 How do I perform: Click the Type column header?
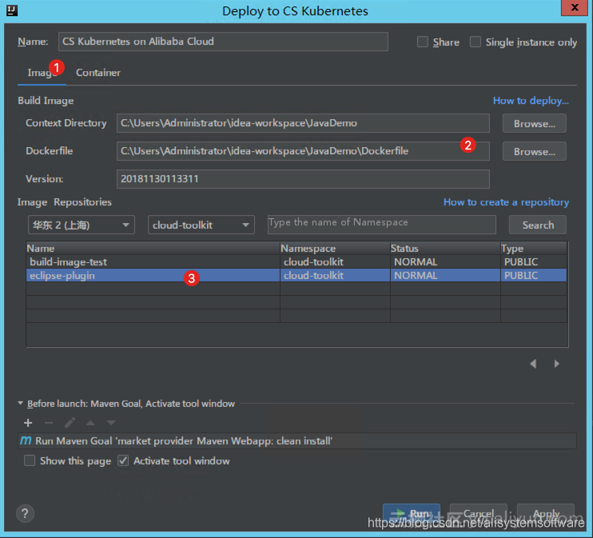coord(534,248)
